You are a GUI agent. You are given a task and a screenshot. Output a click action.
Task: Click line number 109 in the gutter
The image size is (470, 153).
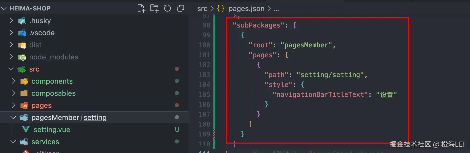coord(204,134)
